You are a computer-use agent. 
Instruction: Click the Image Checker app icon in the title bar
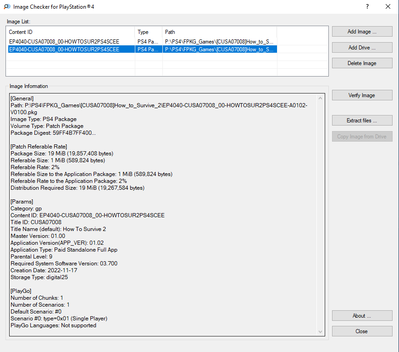pyautogui.click(x=7, y=6)
